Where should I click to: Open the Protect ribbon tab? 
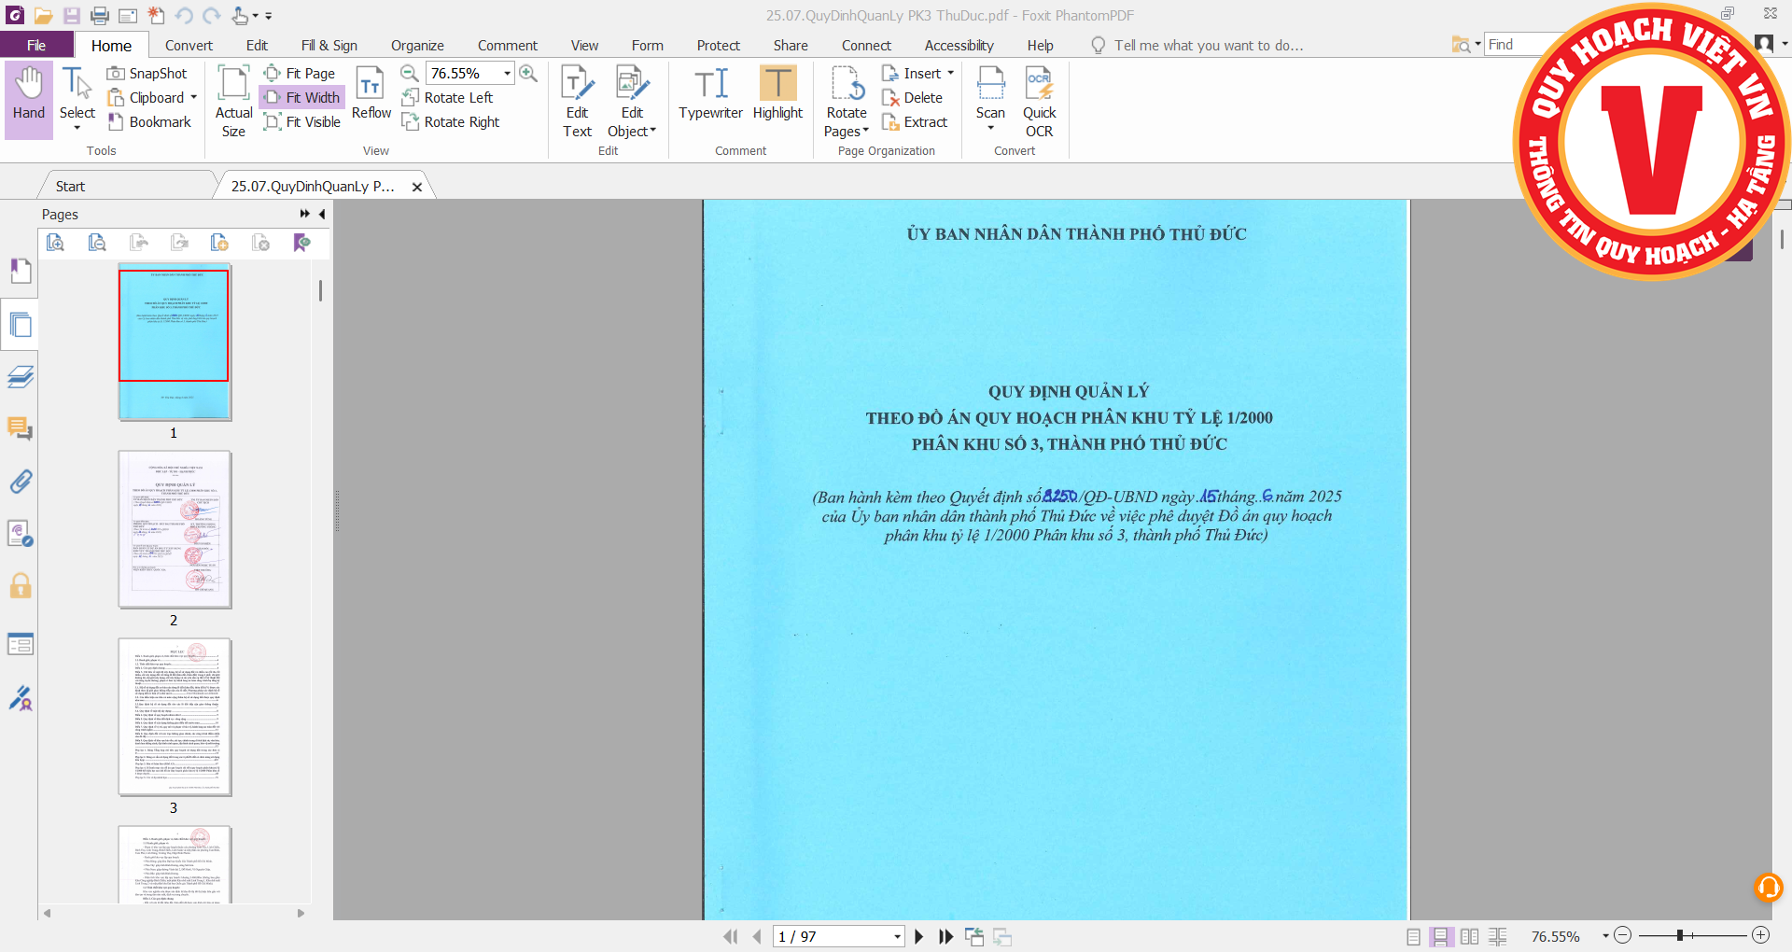click(718, 45)
